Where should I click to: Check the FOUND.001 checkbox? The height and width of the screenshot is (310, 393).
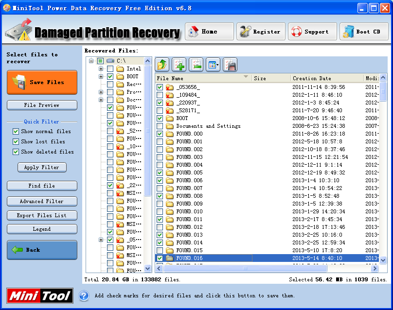tap(160, 141)
